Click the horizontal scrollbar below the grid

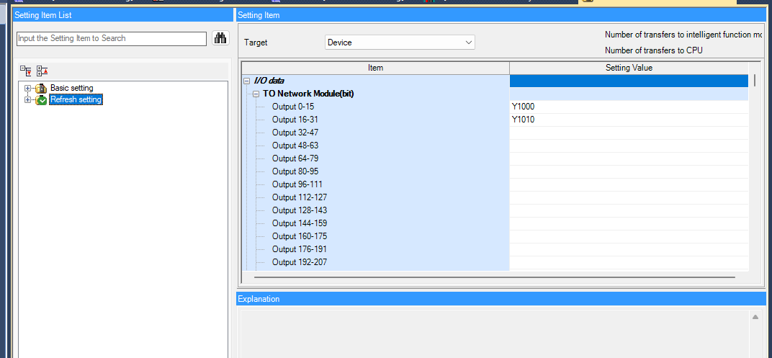click(x=493, y=277)
